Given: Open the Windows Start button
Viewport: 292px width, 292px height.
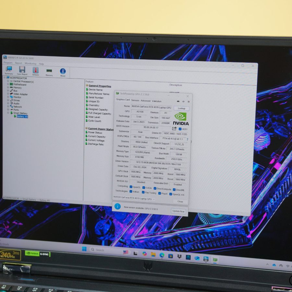Looking at the screenshot, I should tap(84, 249).
